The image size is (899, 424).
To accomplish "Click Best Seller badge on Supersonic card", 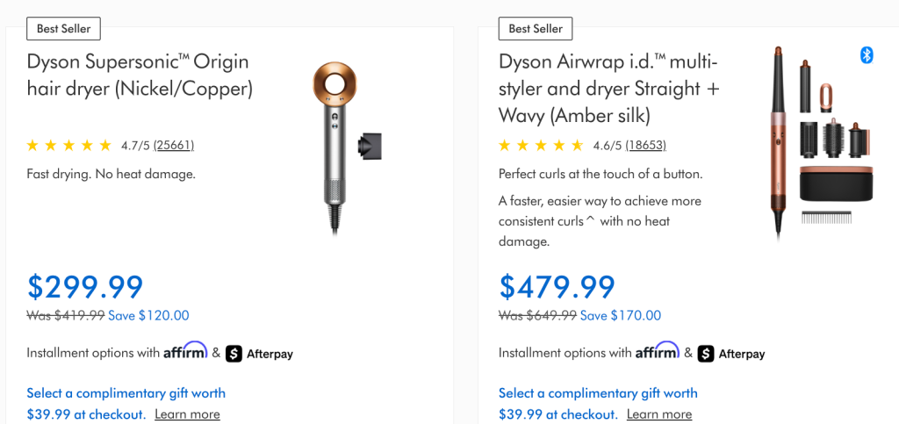I will click(x=63, y=29).
